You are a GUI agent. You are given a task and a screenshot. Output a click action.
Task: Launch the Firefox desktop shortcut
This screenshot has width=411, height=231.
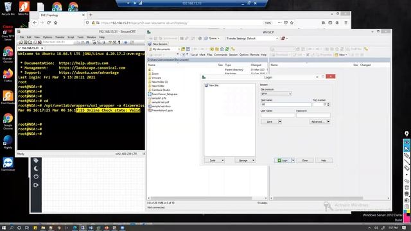click(x=8, y=75)
